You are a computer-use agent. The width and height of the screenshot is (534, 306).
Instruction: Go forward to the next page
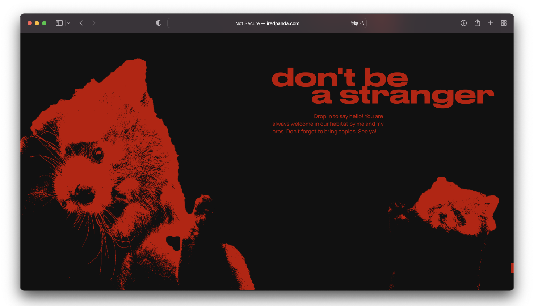pyautogui.click(x=94, y=23)
